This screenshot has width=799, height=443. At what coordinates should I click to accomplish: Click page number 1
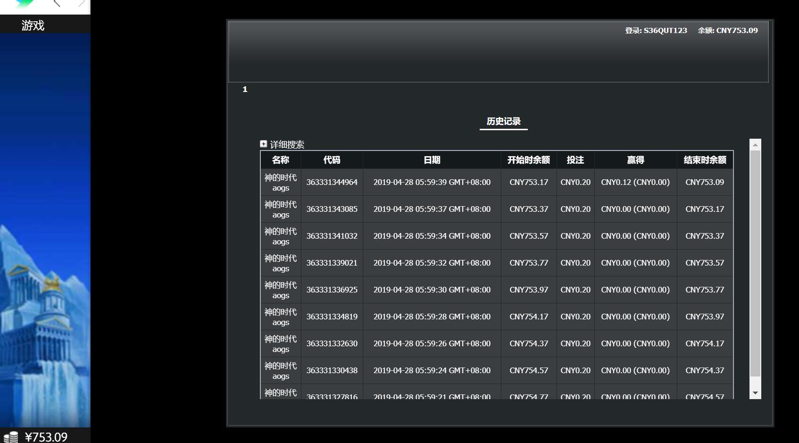(245, 89)
